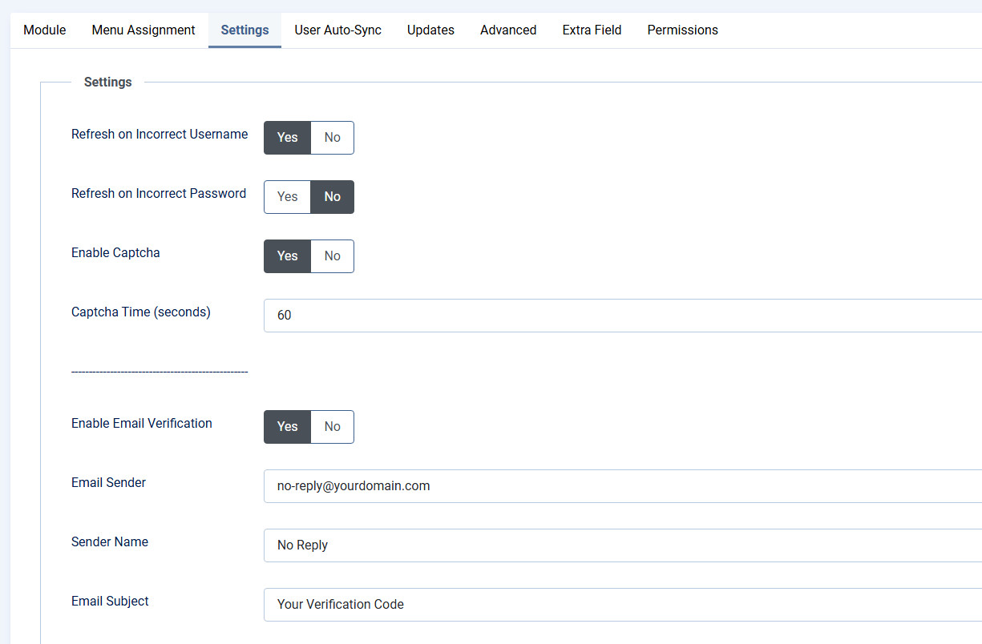
Task: Choose Yes for Refresh on Incorrect Password
Action: [x=287, y=197]
